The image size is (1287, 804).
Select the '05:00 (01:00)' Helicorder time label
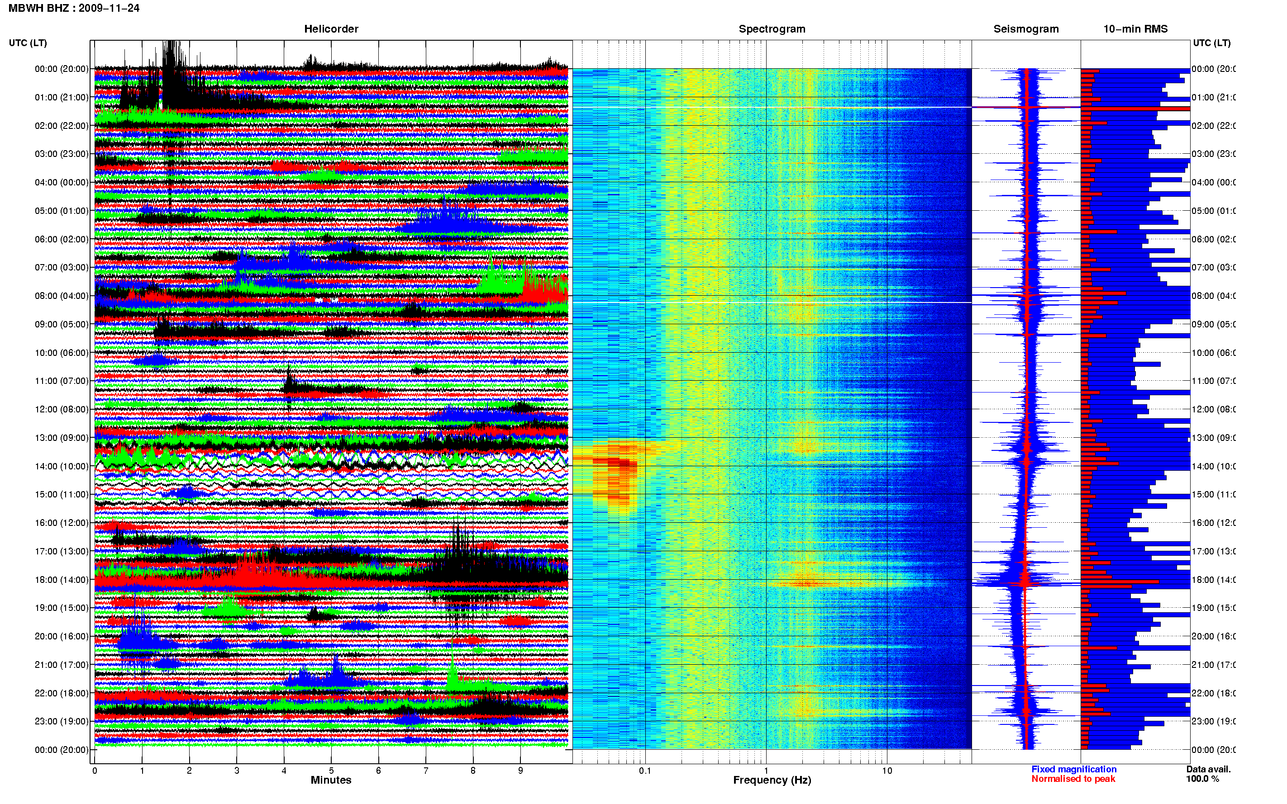coord(62,211)
